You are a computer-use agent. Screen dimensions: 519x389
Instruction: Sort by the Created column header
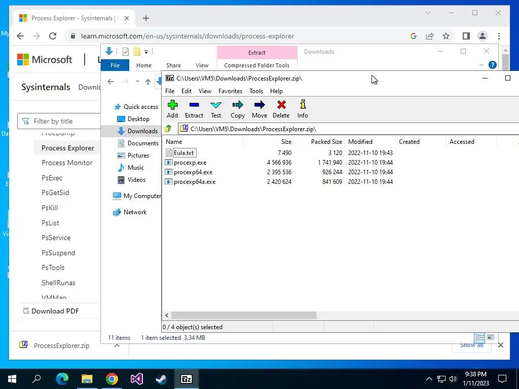[421, 142]
